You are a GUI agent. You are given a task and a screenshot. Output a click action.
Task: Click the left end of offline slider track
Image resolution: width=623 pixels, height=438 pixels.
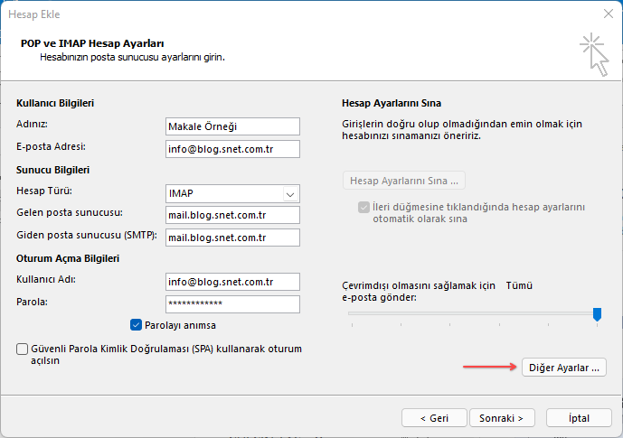(x=351, y=313)
